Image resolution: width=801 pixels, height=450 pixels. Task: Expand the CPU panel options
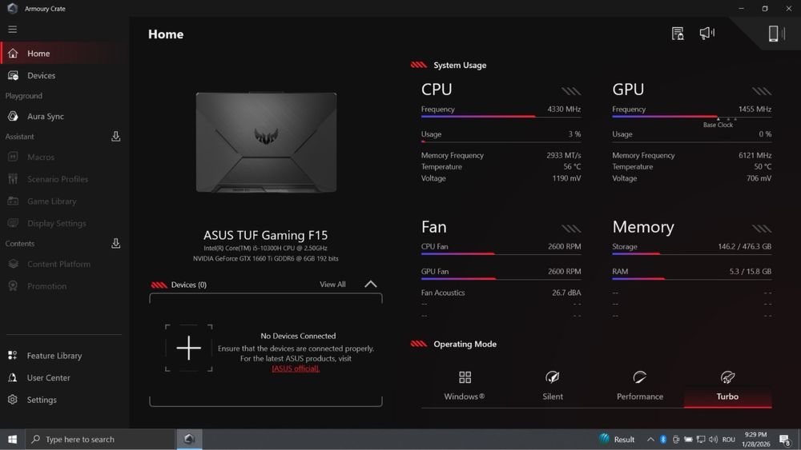pos(570,91)
